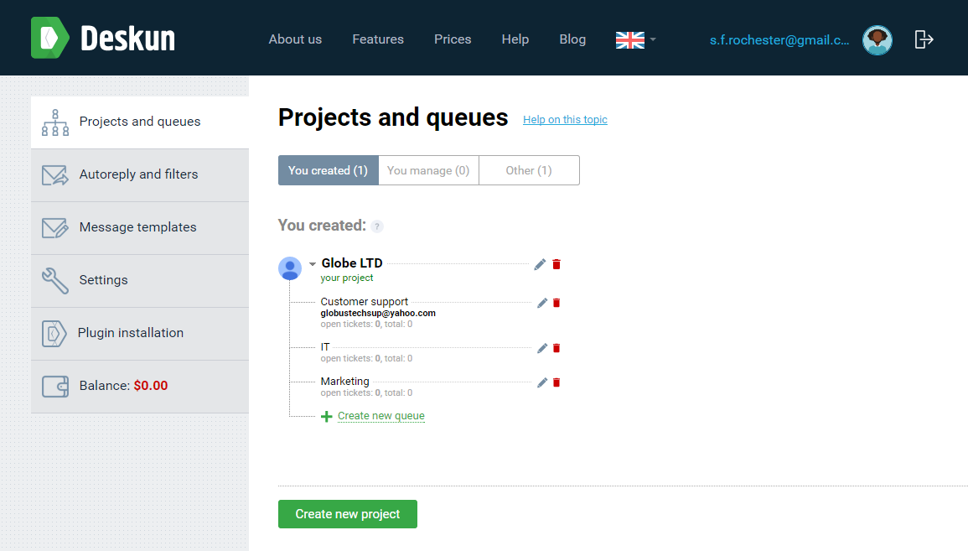Expand the language dropdown arrow

[653, 39]
